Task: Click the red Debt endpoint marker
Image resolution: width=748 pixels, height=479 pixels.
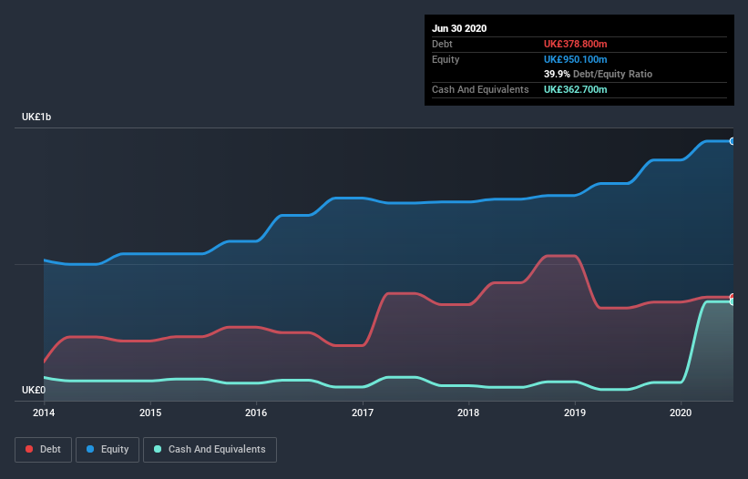Action: coord(733,297)
